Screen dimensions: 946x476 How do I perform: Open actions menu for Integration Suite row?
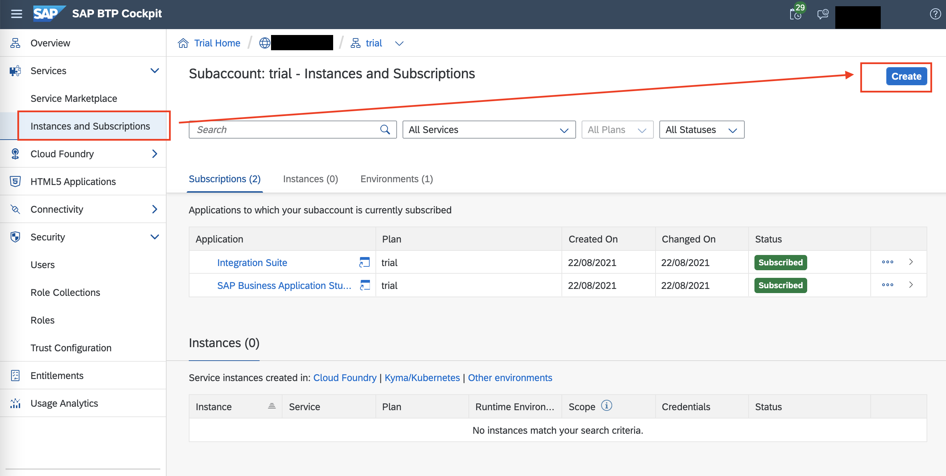[887, 262]
